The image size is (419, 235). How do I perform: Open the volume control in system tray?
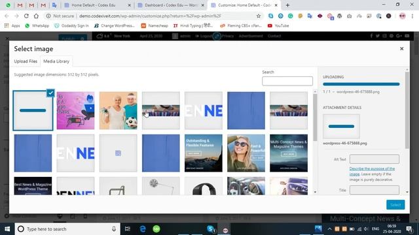point(366,229)
